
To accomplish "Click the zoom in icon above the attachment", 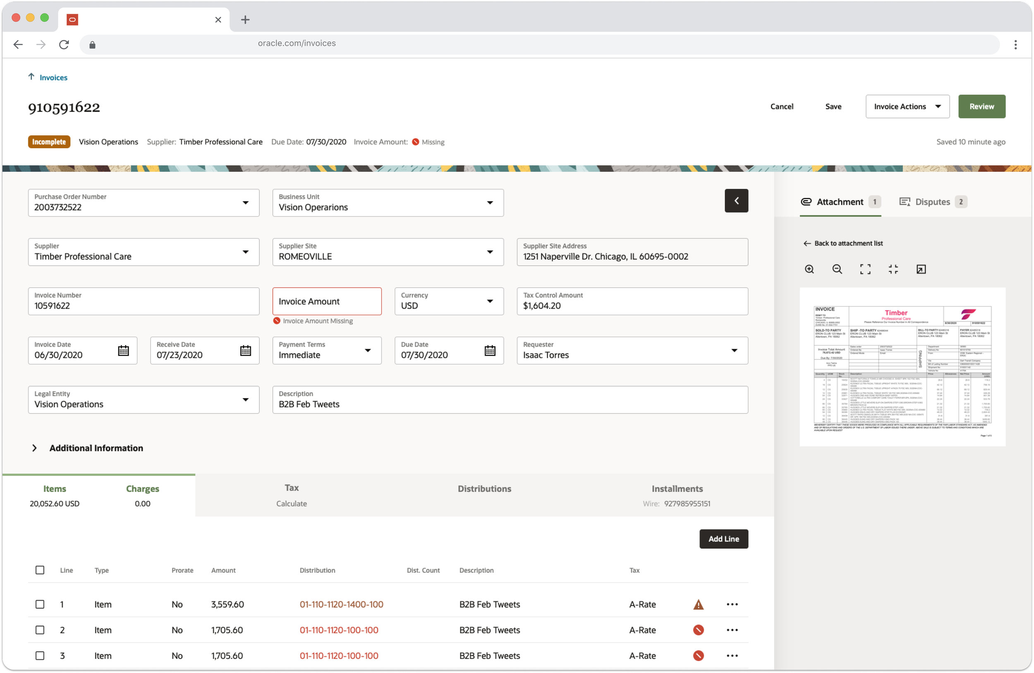I will 809,269.
